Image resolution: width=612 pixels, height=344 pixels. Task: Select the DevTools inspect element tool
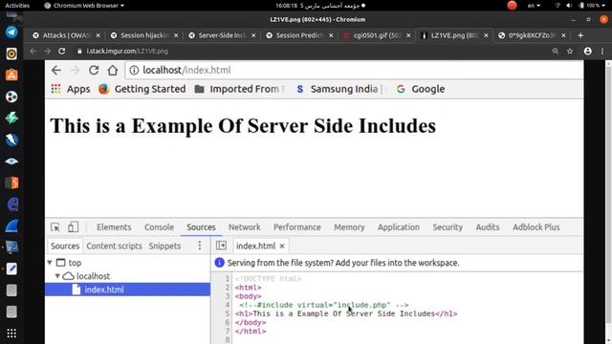(x=55, y=227)
